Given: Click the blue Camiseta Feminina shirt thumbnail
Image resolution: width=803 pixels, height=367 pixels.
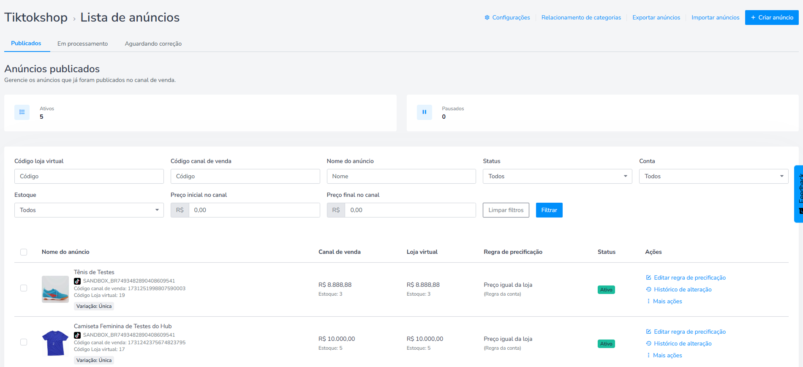Looking at the screenshot, I should pos(55,343).
